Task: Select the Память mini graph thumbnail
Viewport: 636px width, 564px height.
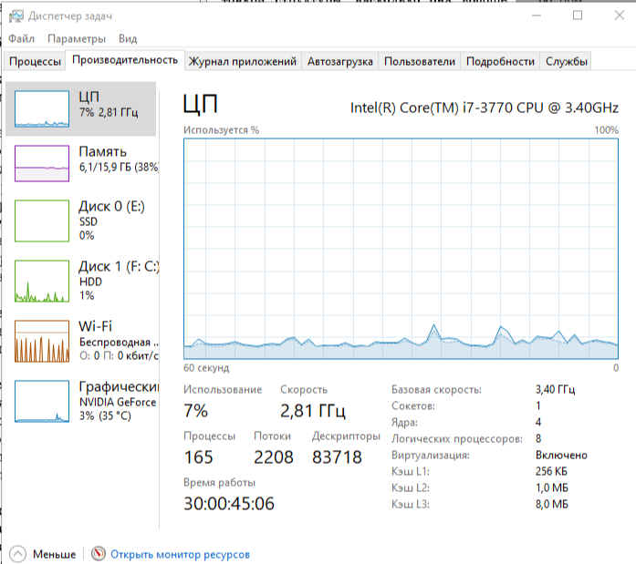Action: tap(42, 164)
